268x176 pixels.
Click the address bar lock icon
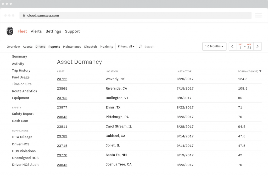pos(24,15)
